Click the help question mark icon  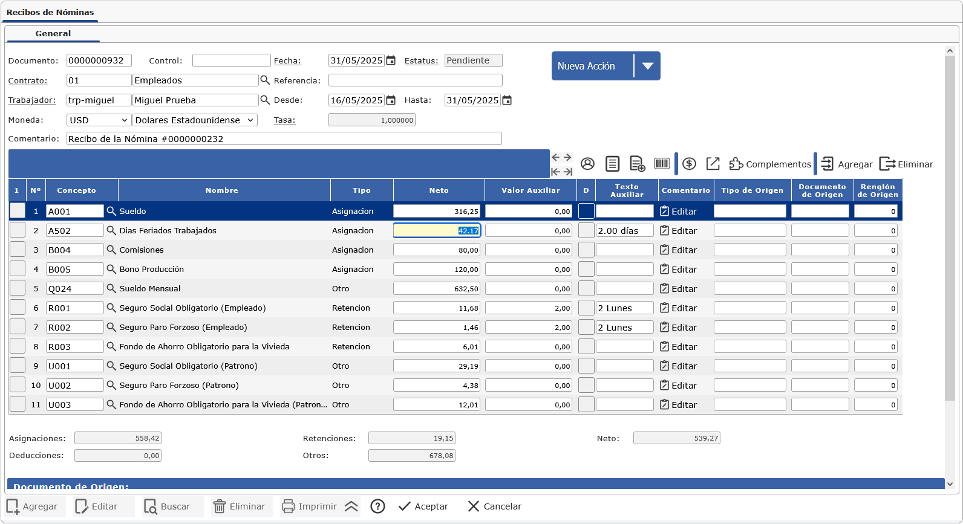point(378,506)
